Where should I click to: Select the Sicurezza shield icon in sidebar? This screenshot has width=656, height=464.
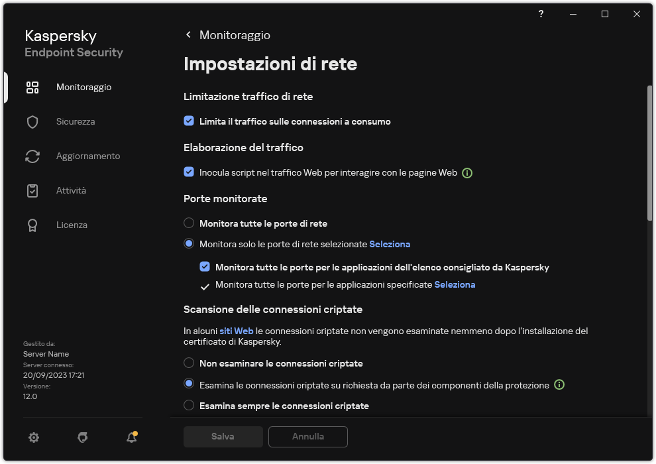[32, 121]
